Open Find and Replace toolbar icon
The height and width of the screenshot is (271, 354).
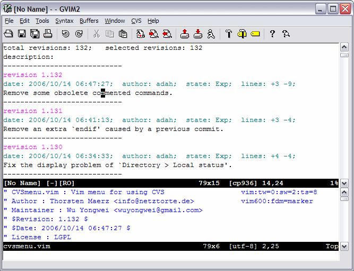tap(141, 34)
